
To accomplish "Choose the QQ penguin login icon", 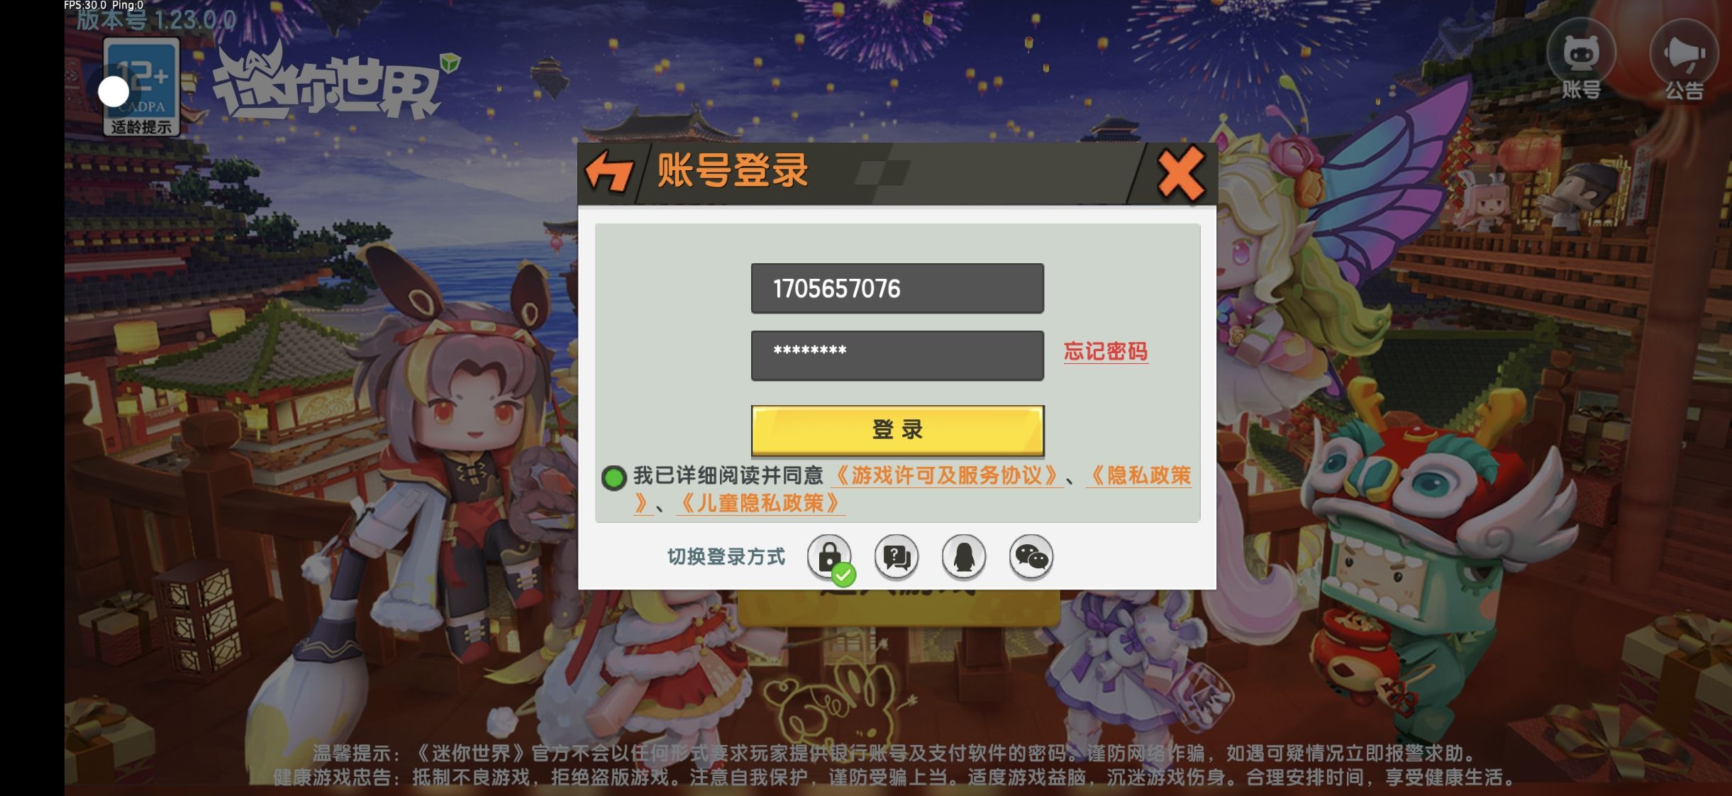I will click(x=963, y=557).
